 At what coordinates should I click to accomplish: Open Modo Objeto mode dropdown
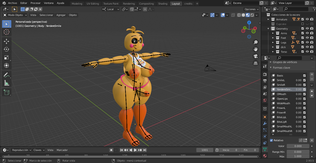[15, 15]
